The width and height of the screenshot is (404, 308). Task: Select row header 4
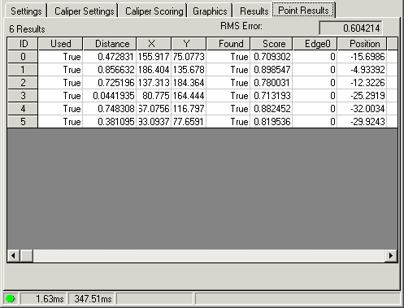click(23, 109)
